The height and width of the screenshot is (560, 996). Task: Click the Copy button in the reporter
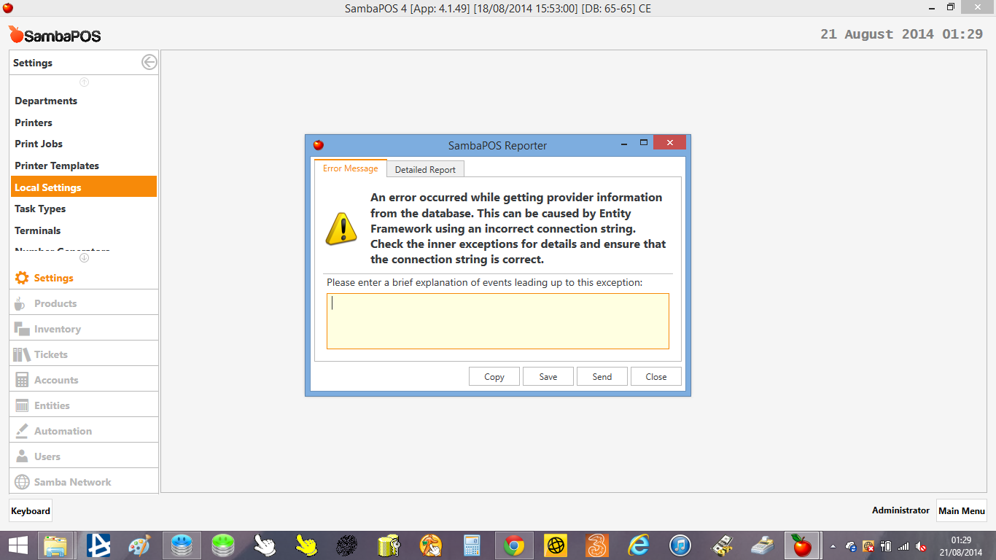[x=494, y=376]
